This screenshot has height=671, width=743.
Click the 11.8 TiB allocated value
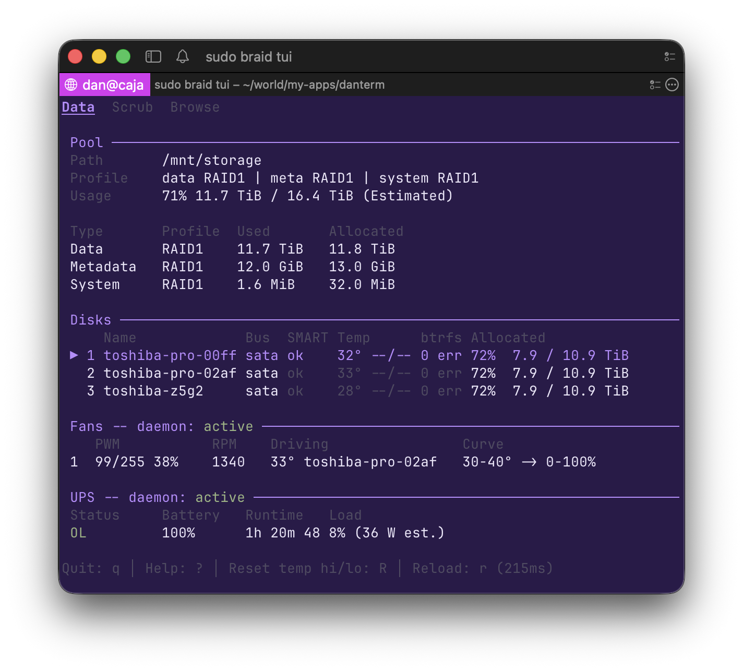pos(362,249)
